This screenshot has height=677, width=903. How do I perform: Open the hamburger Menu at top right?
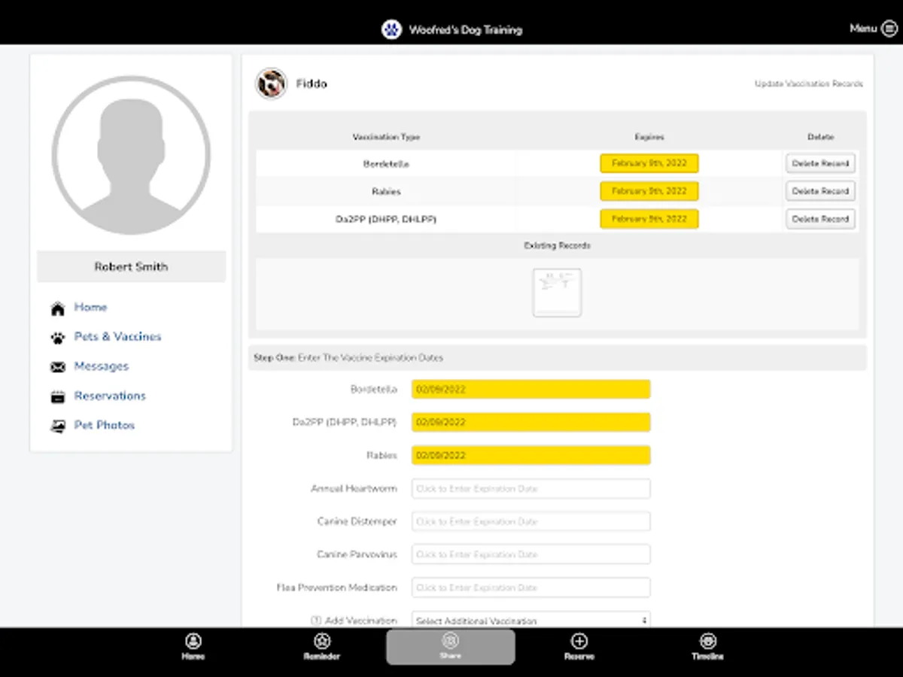point(889,28)
